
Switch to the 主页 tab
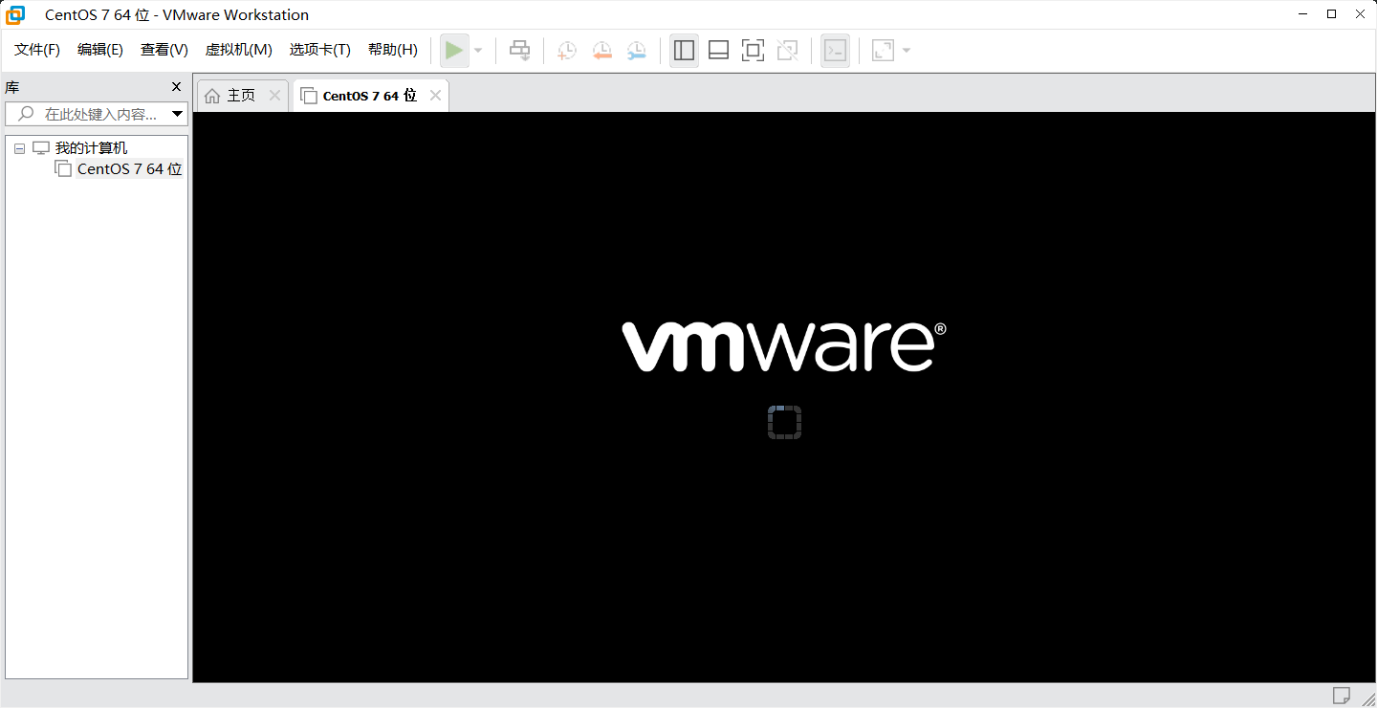pyautogui.click(x=242, y=96)
